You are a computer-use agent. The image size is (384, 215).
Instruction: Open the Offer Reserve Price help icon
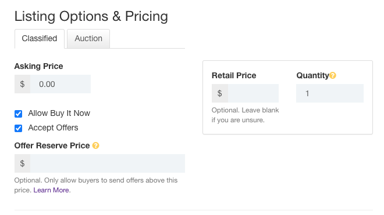click(95, 145)
